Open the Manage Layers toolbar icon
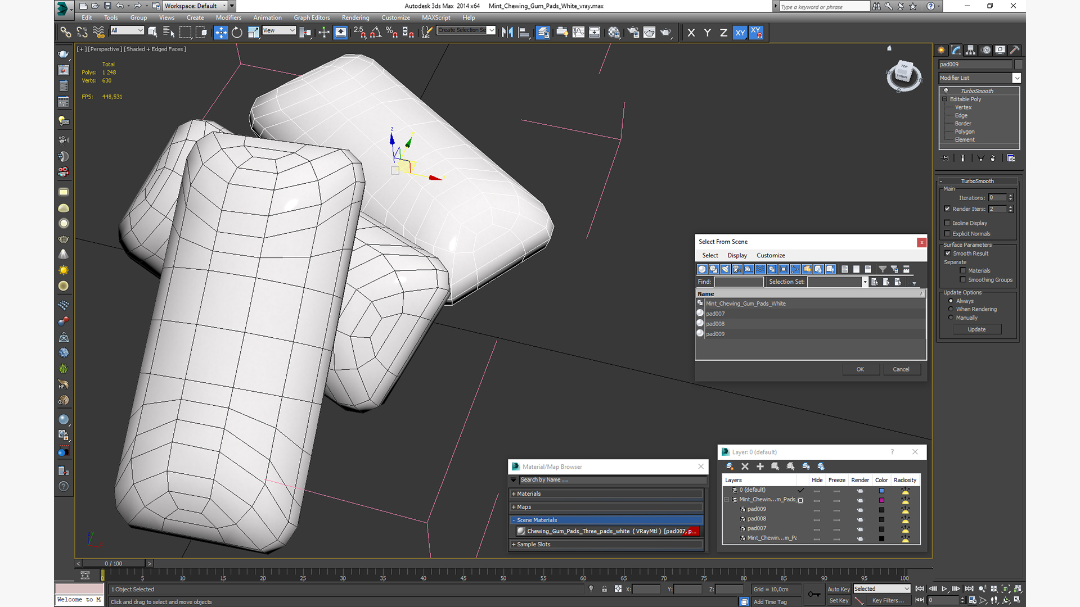 [543, 33]
